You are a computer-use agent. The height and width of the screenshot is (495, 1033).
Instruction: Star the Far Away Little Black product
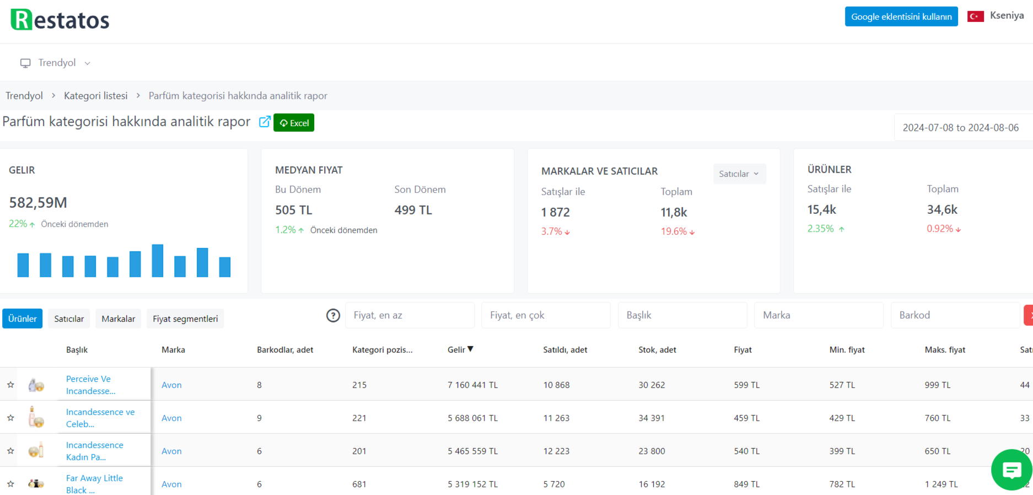click(x=10, y=483)
